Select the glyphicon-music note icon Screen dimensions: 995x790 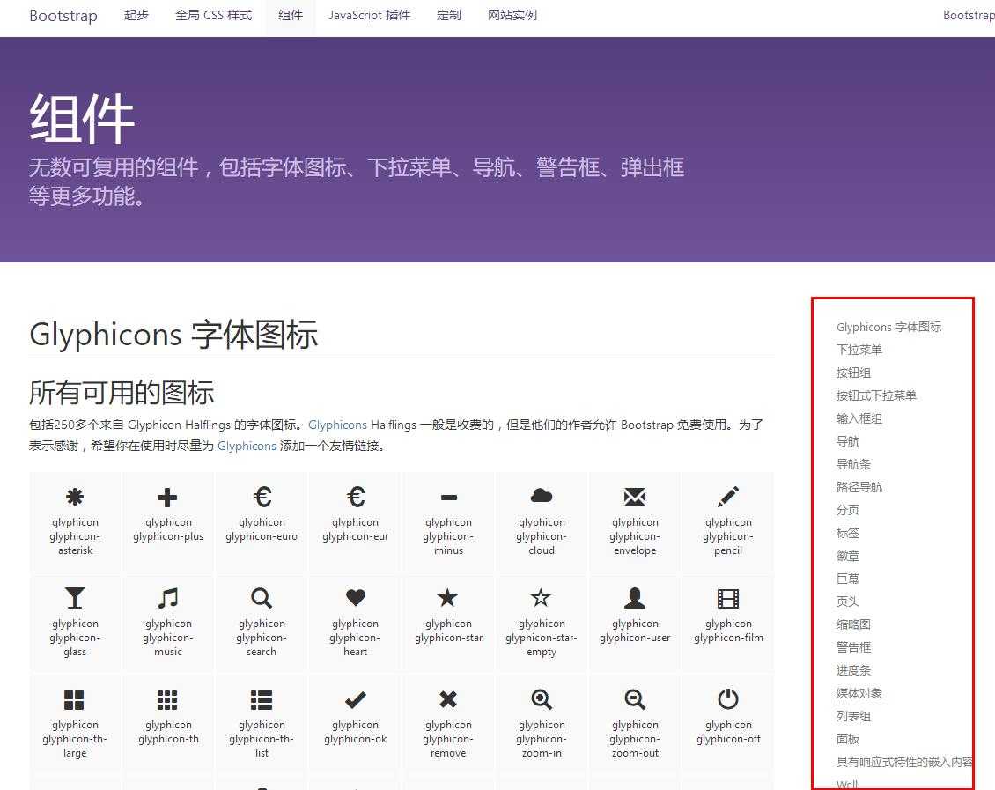click(167, 598)
